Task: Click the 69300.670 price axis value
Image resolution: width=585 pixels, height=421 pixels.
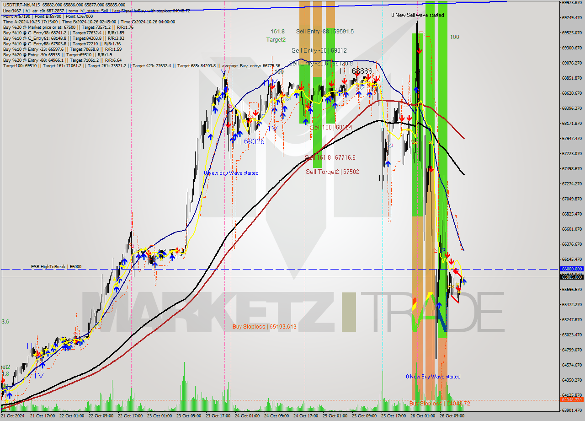Action: 572,48
